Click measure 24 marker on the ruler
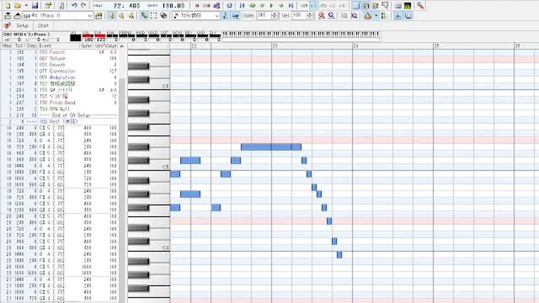Image resolution: width=539 pixels, height=303 pixels. [x=356, y=46]
